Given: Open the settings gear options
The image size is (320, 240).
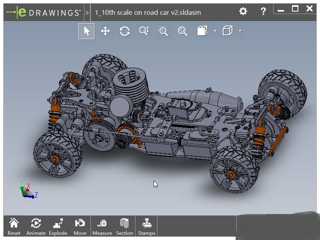Looking at the screenshot, I should tap(243, 12).
